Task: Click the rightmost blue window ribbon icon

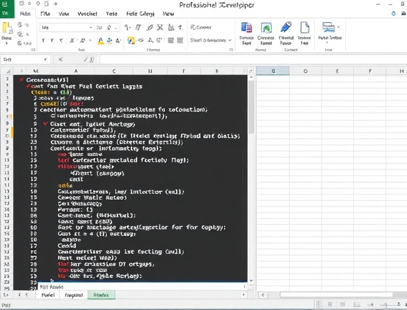Action: (328, 27)
